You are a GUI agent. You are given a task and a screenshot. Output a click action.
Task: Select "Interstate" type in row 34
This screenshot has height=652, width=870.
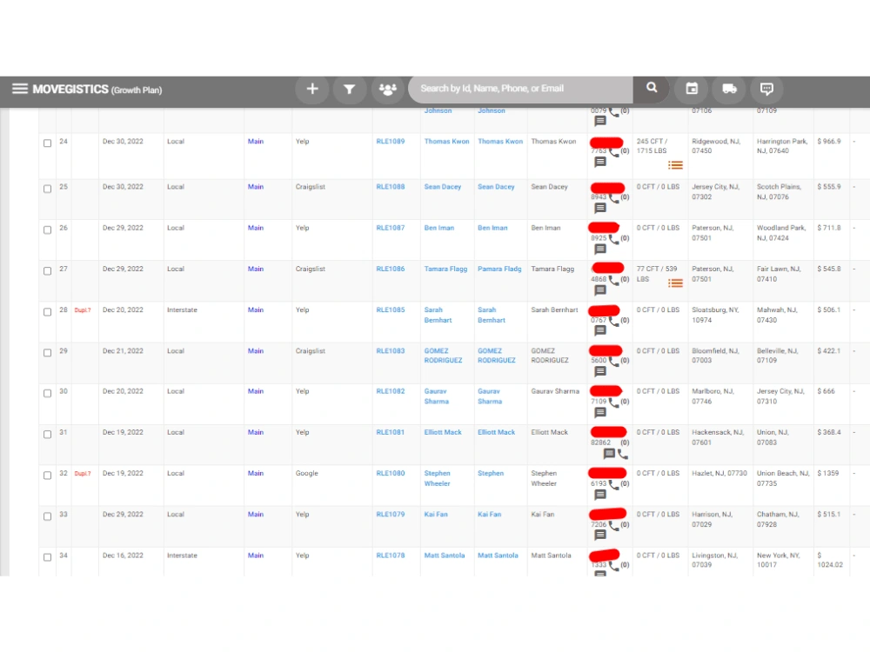click(x=182, y=556)
